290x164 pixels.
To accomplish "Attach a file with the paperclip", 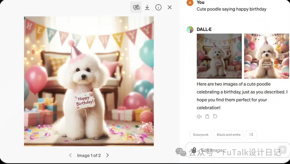I will [194, 150].
